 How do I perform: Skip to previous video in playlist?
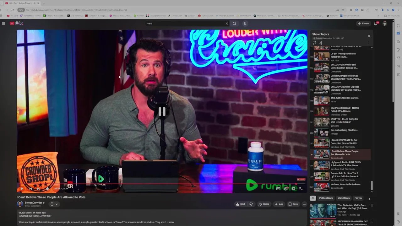click(x=30, y=189)
